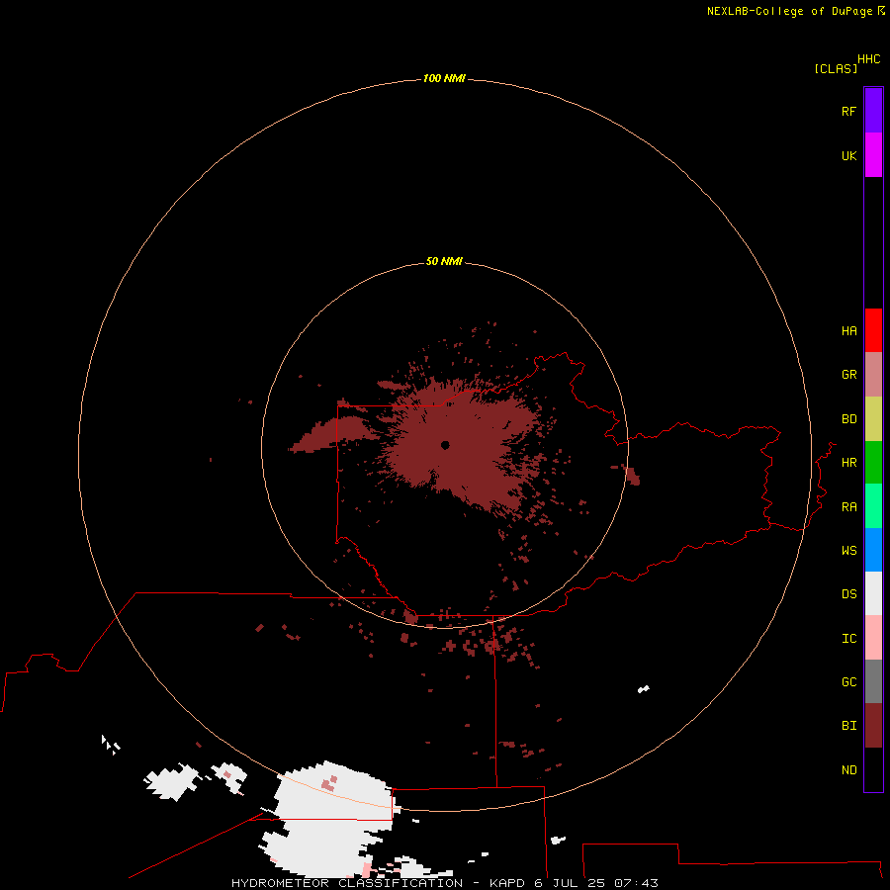This screenshot has width=890, height=890.
Task: Select the BD yellow legend swatch
Action: [873, 419]
